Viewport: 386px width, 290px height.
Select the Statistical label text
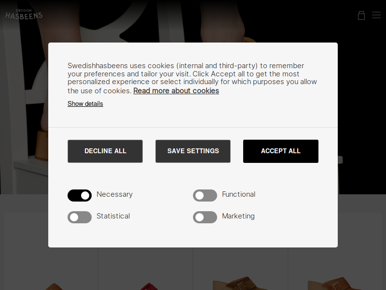[113, 216]
